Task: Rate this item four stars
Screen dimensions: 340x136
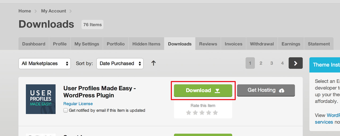Action: (209, 113)
